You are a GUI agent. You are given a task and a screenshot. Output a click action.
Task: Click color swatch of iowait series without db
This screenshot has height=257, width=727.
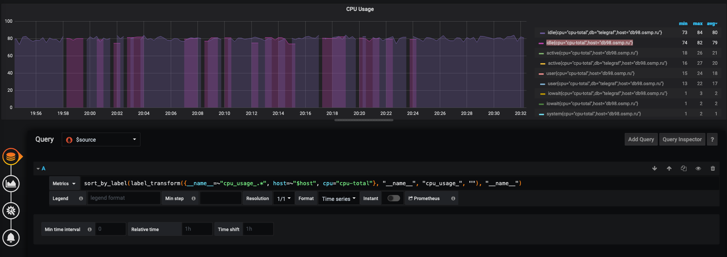tap(541, 104)
